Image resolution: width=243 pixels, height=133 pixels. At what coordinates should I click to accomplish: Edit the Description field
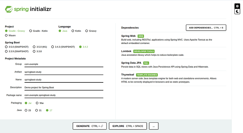pyautogui.click(x=64, y=87)
